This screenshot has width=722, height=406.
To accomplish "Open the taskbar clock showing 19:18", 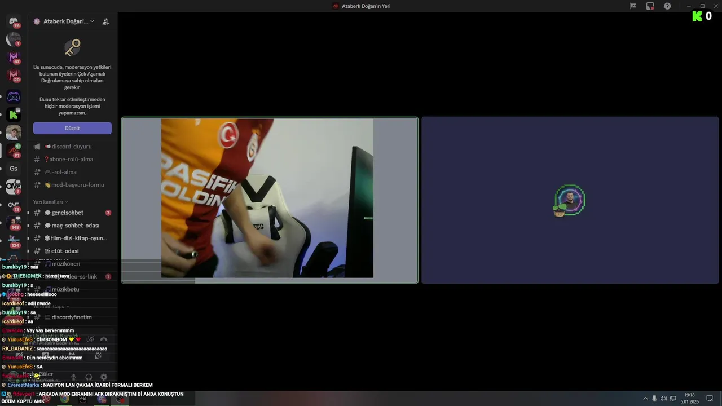I will [689, 398].
